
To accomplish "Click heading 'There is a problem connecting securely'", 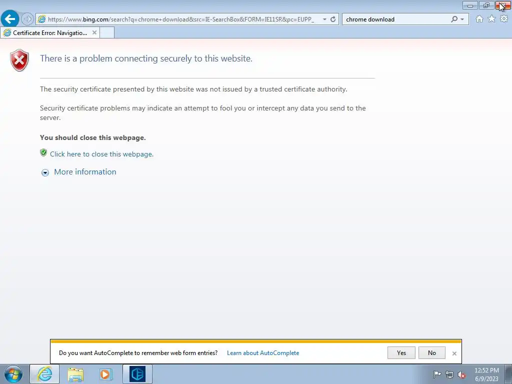I will (146, 58).
